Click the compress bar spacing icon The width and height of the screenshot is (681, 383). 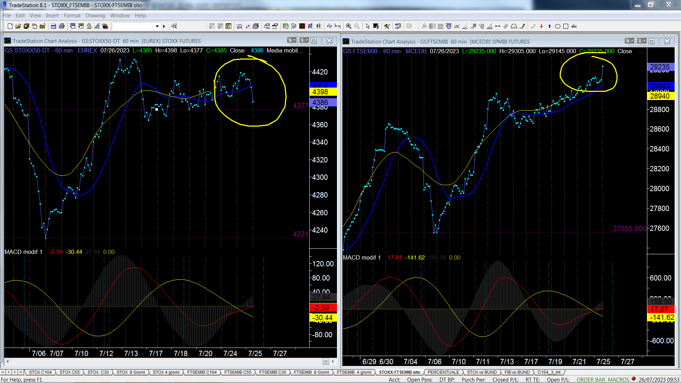(x=330, y=26)
